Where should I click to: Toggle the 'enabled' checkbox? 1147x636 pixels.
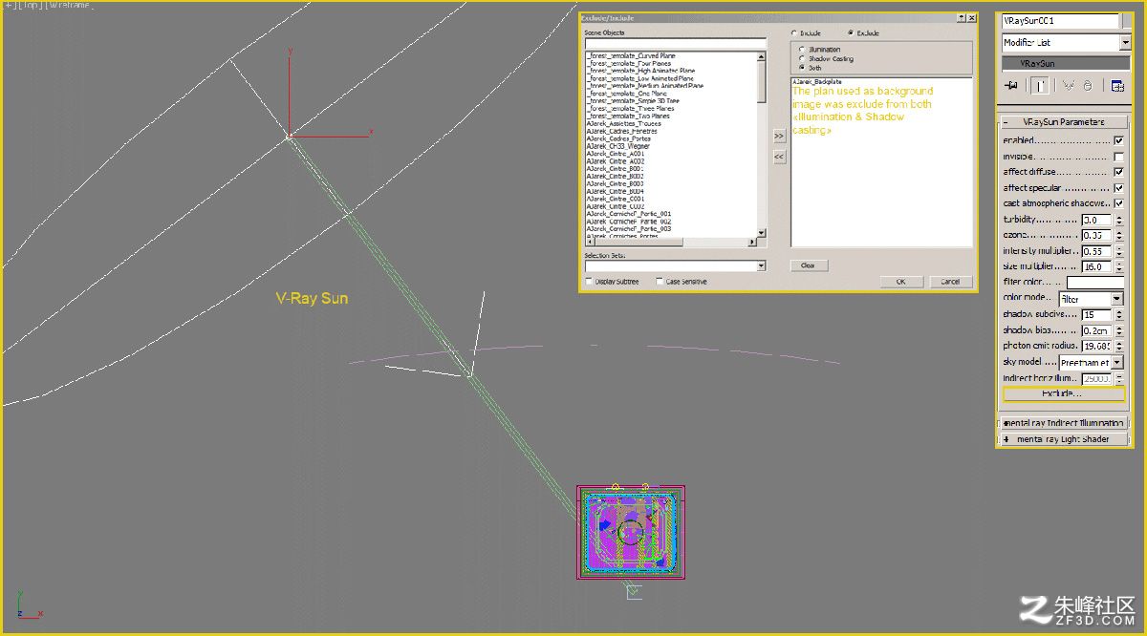(1118, 140)
